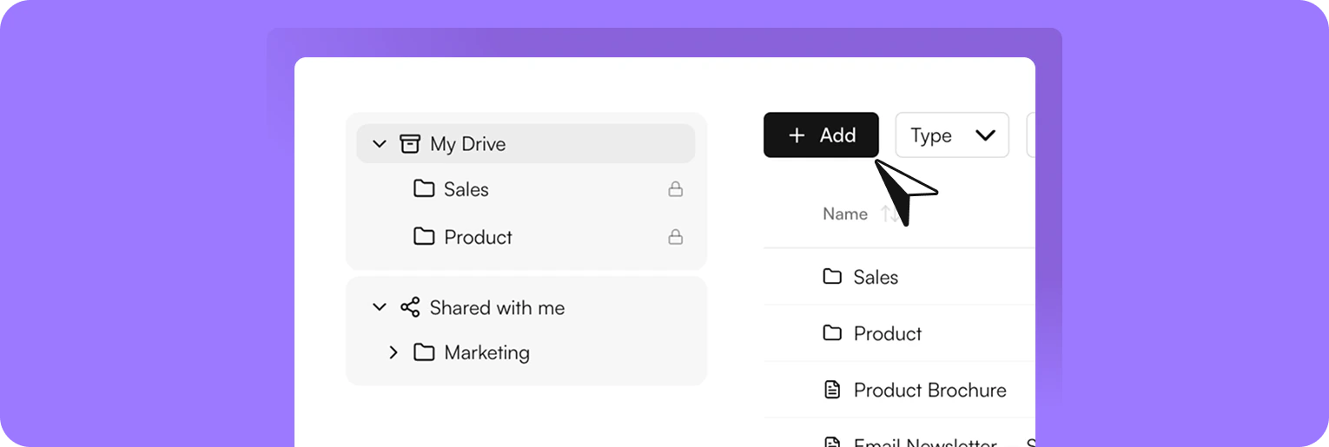Select the My Drive tree item
The image size is (1329, 447).
pos(467,144)
